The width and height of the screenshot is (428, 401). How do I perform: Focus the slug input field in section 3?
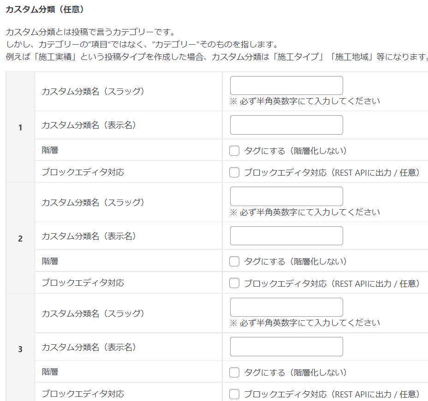[x=286, y=307]
